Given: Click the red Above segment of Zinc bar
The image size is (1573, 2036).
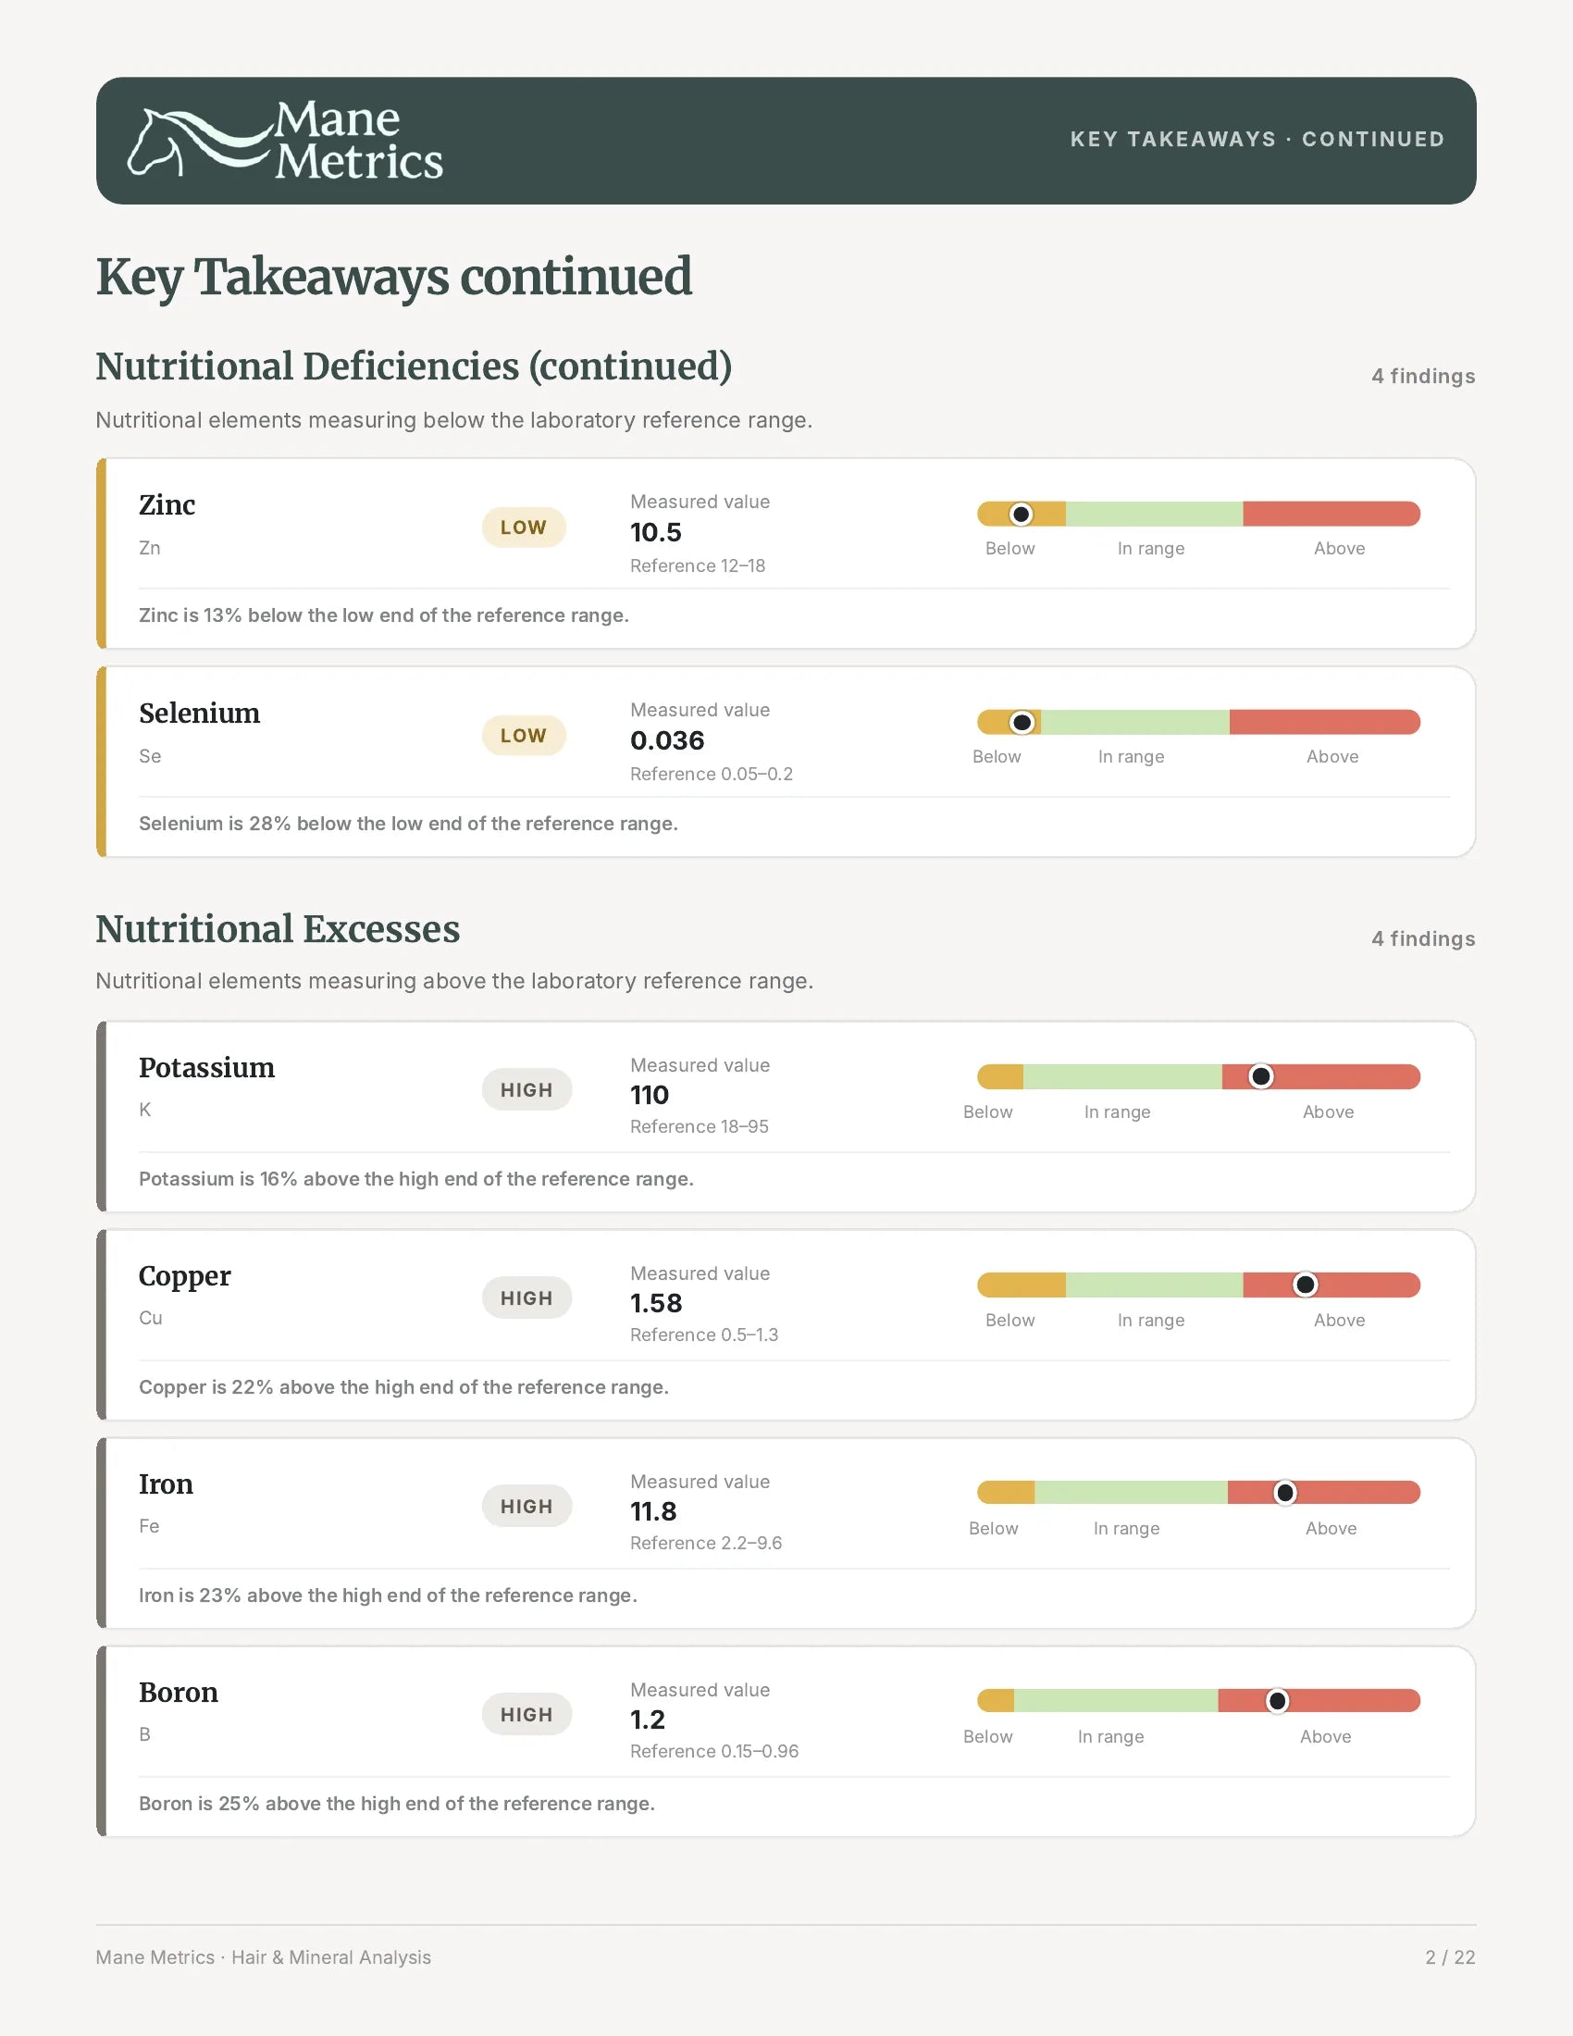Looking at the screenshot, I should pos(1331,514).
